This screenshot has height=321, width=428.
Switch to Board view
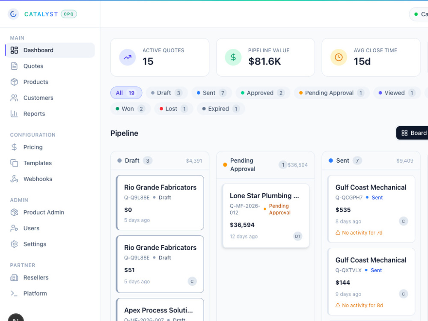413,133
